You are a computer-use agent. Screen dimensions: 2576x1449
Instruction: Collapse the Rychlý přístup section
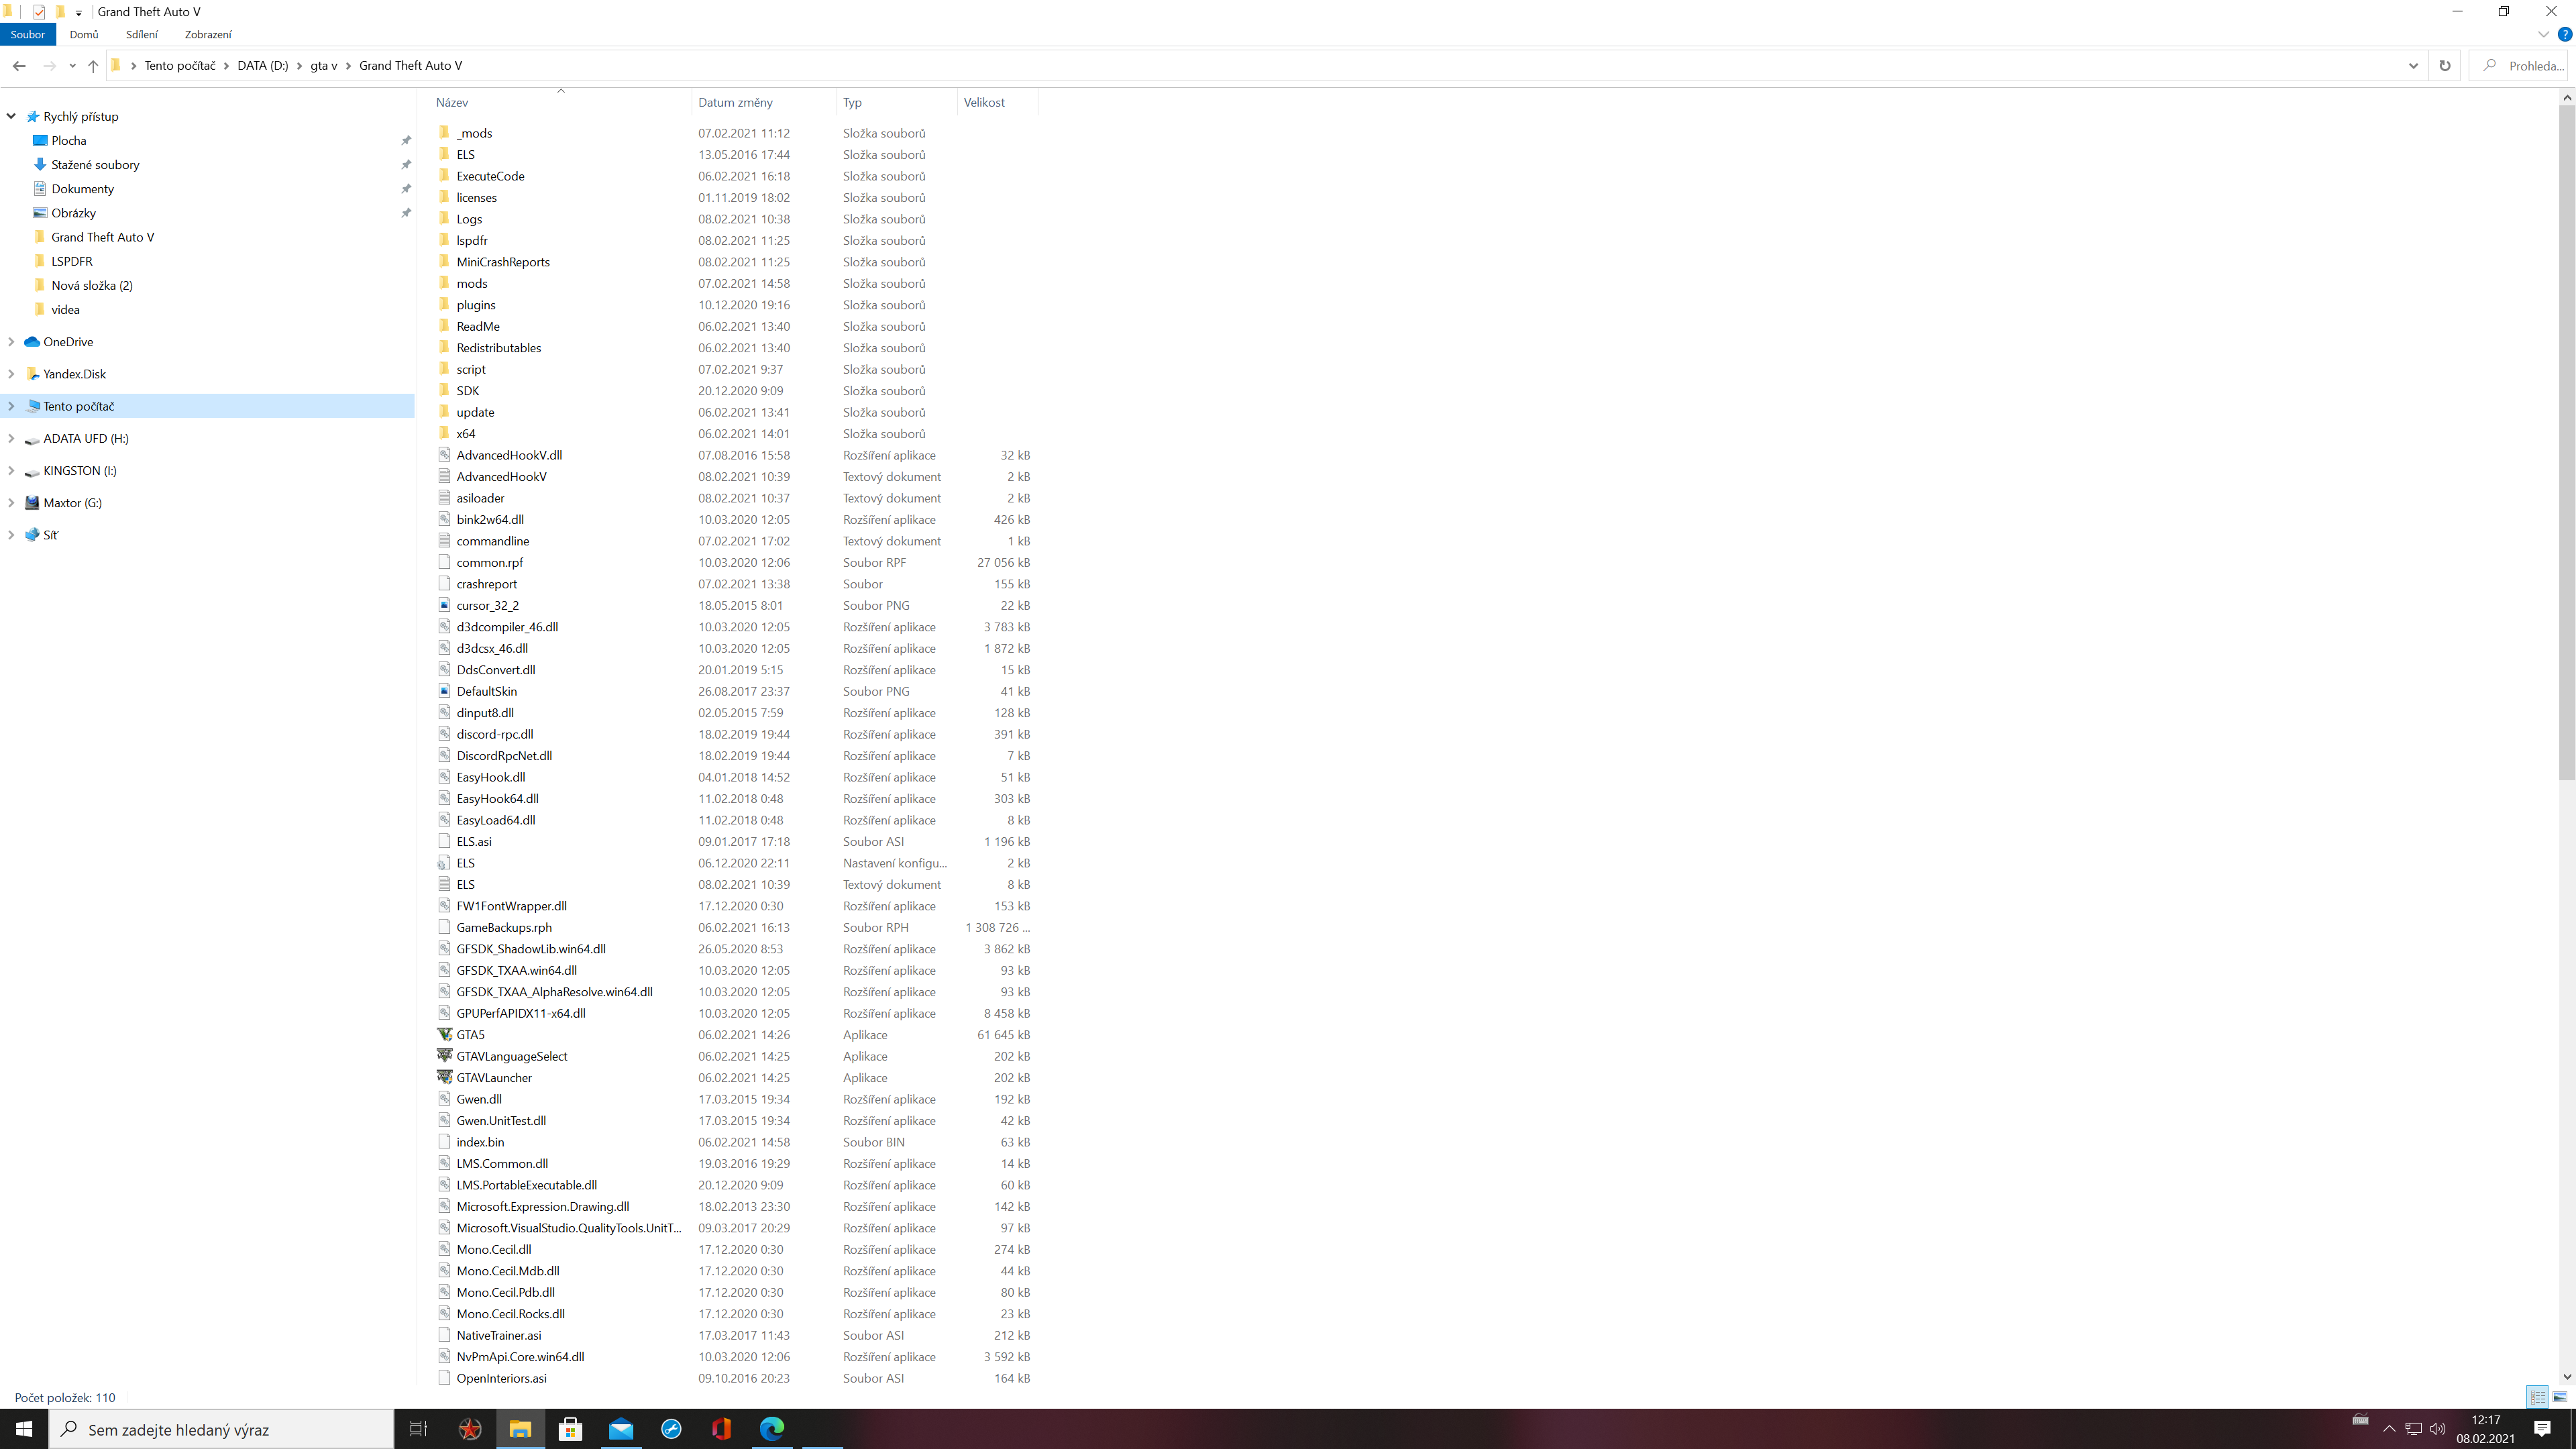point(11,116)
